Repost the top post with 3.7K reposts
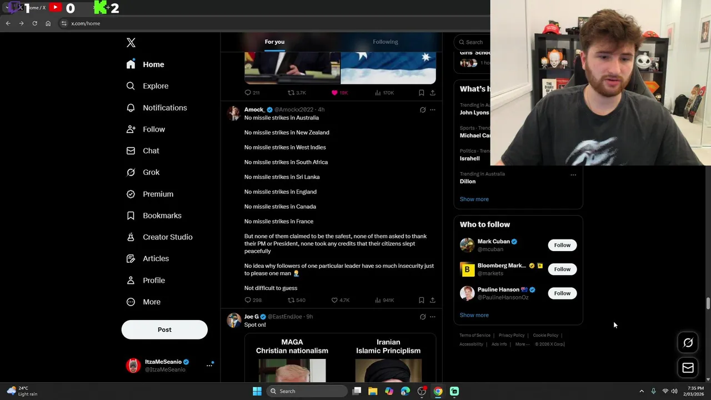Screen dimensions: 711x400 point(297,93)
